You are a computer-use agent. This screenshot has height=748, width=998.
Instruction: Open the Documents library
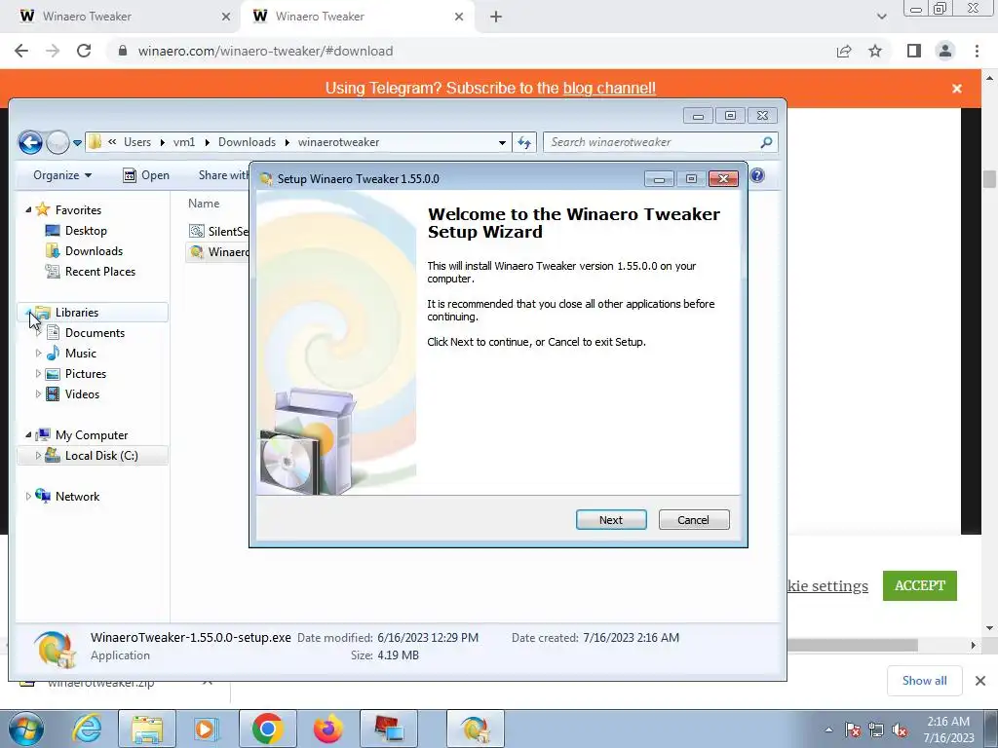coord(95,333)
